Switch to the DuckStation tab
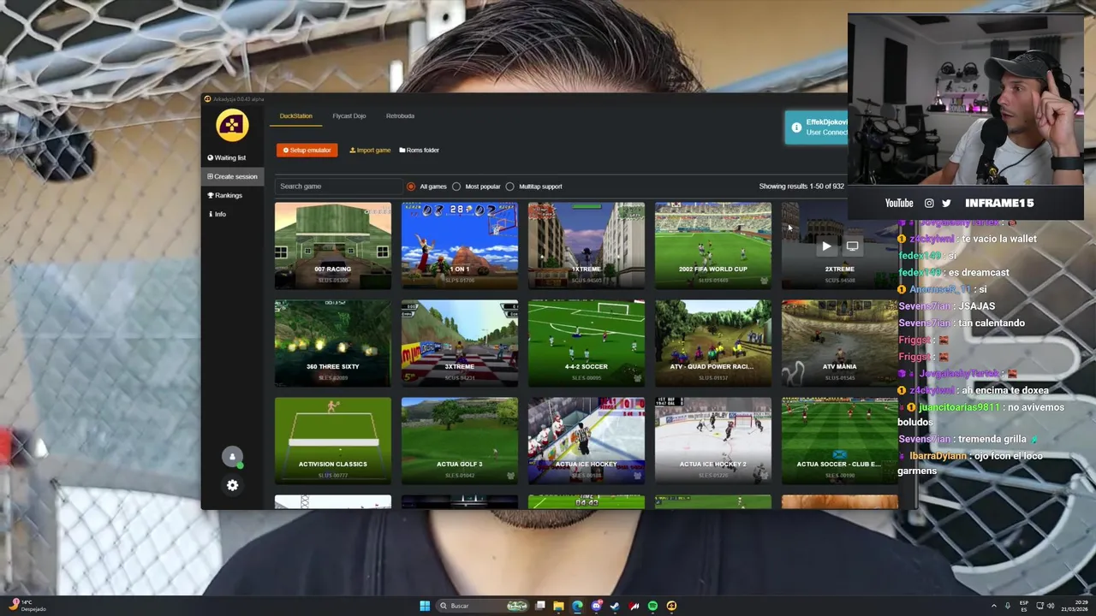Screen dimensions: 1096x616 click(x=295, y=115)
